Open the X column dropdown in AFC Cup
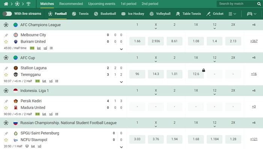263x149 pixels. 156,61
